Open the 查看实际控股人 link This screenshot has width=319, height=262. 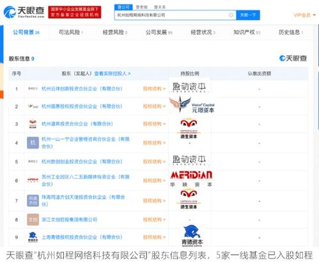pyautogui.click(x=113, y=74)
